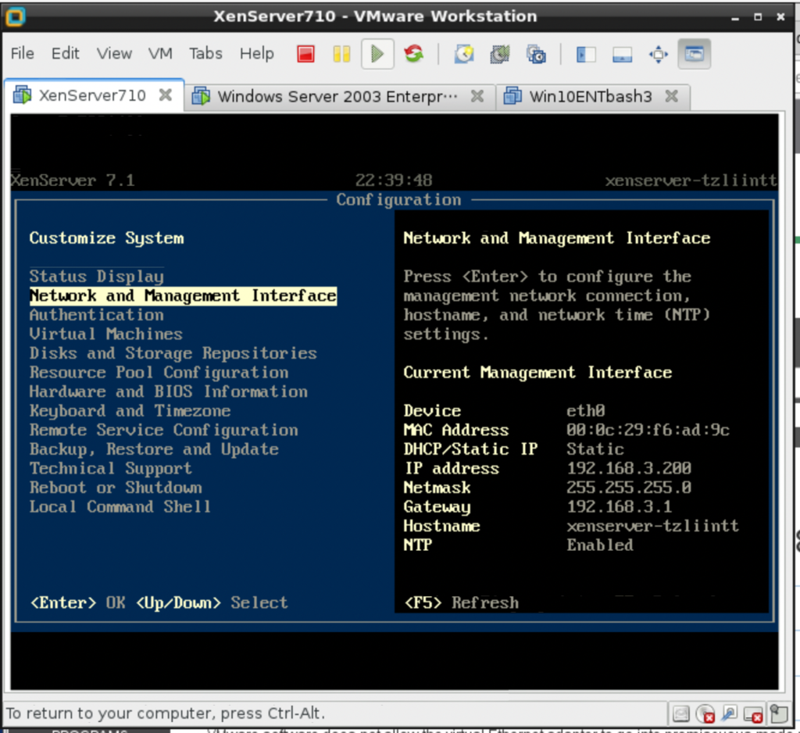Select Network and Management Interface entry
The height and width of the screenshot is (733, 800).
pos(183,295)
